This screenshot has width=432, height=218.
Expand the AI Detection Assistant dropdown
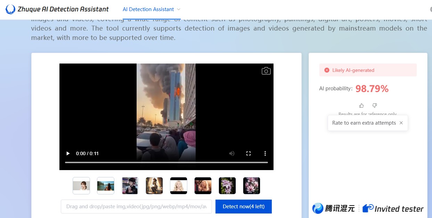[x=179, y=9]
